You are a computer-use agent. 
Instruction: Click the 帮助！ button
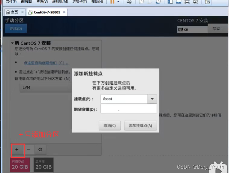[218, 28]
